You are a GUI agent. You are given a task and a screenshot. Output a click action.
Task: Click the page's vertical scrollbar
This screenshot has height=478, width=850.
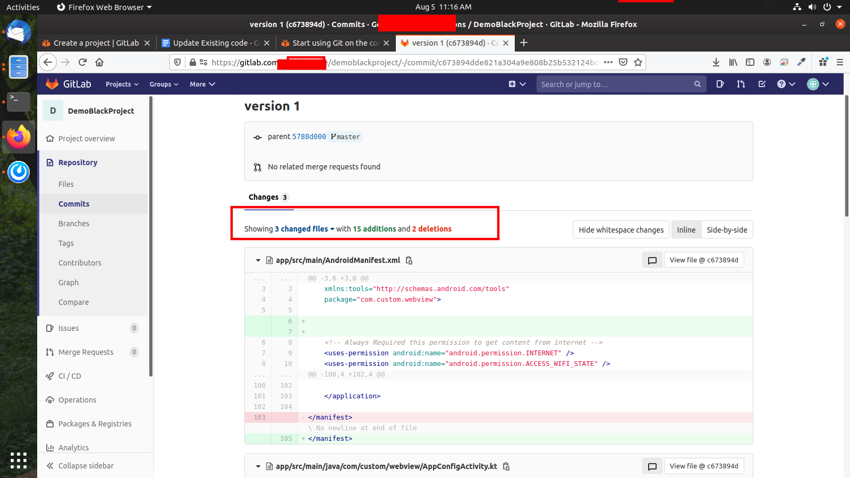pos(846,159)
